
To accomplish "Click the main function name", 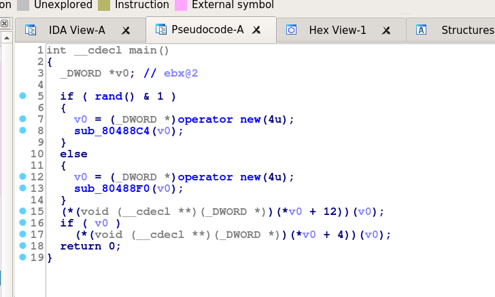I will (143, 50).
